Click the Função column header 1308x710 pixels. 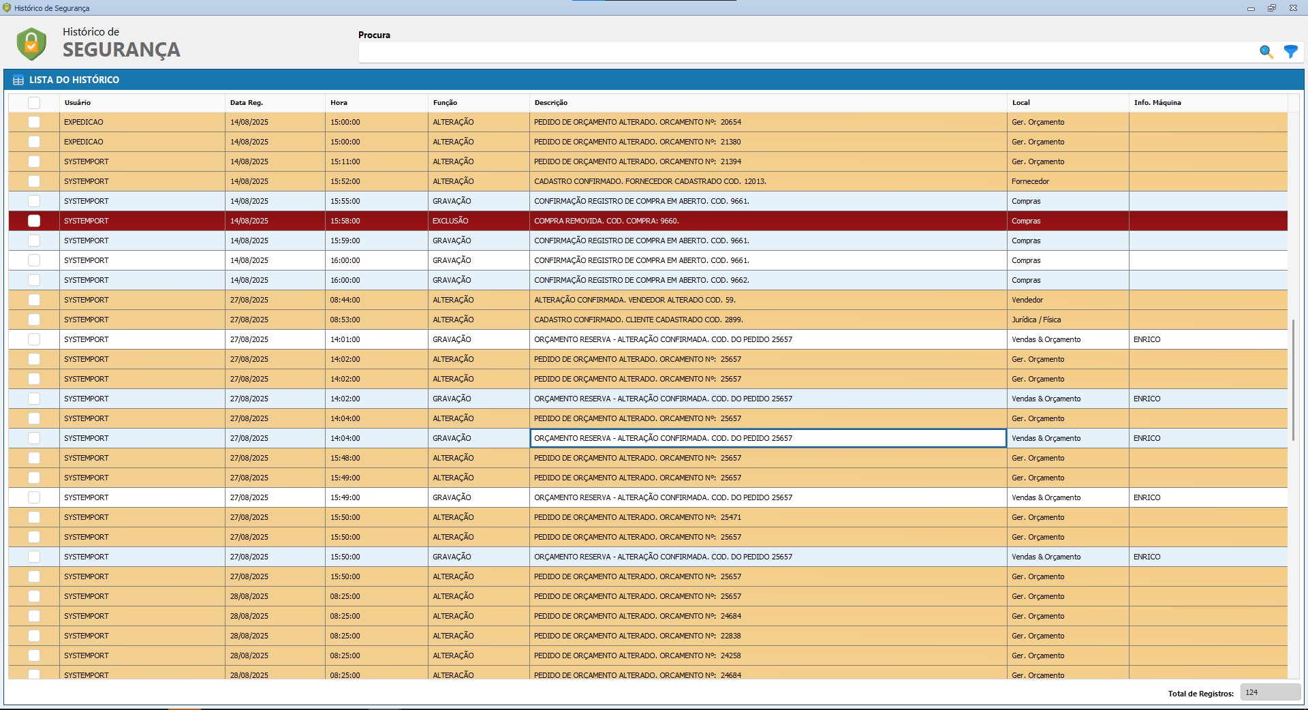445,103
